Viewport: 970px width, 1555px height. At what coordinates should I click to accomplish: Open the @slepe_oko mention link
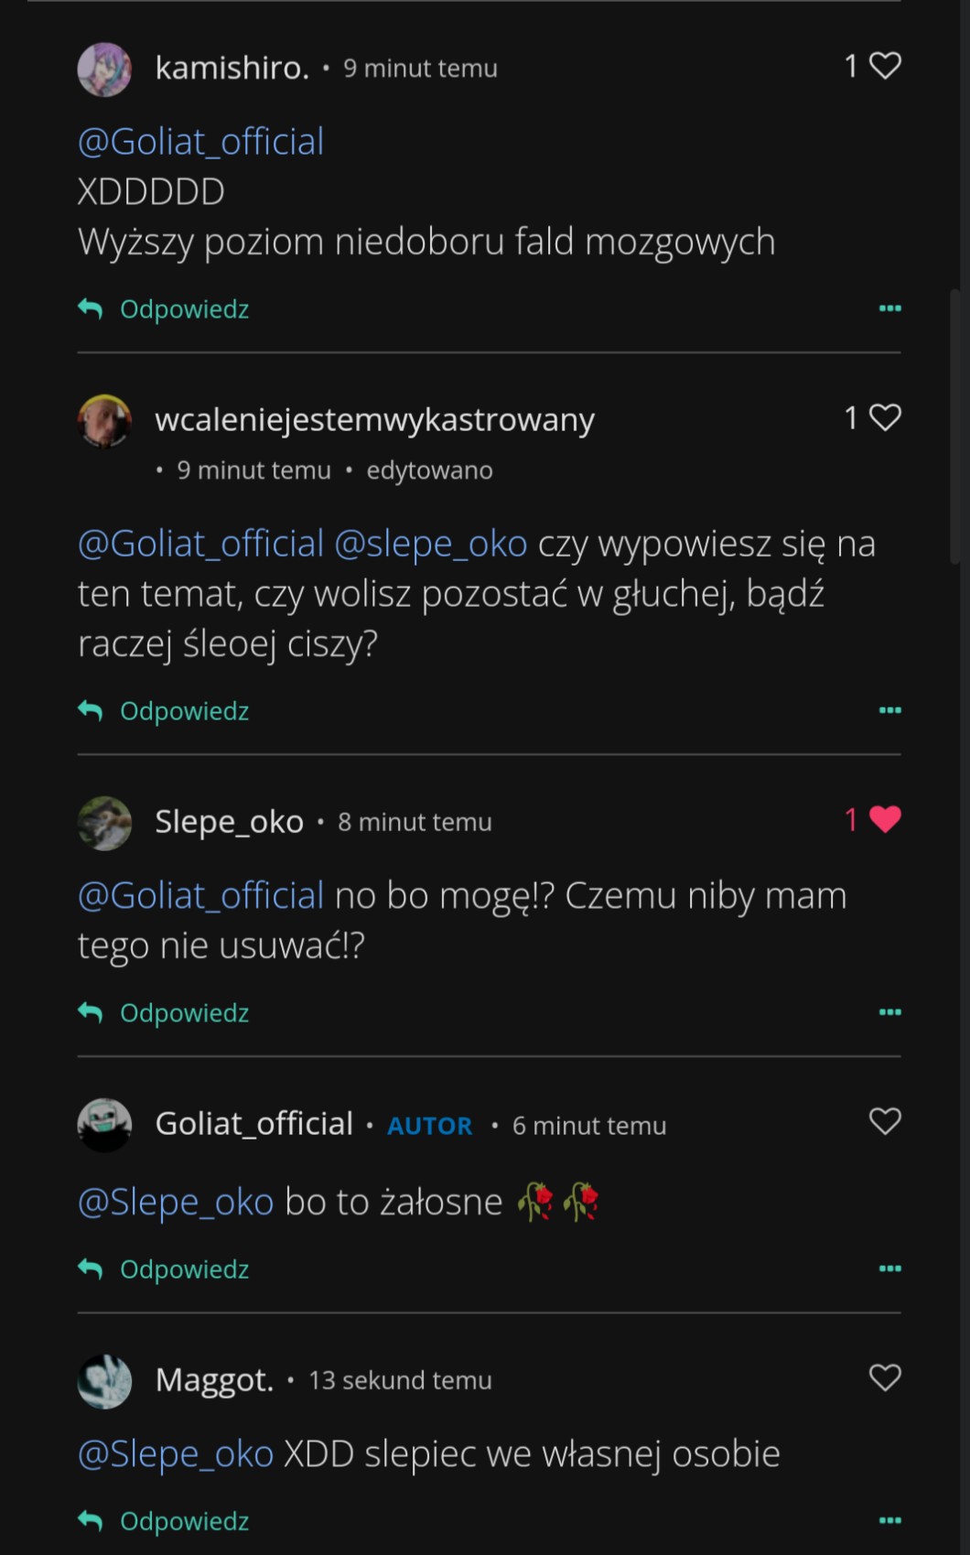(430, 544)
